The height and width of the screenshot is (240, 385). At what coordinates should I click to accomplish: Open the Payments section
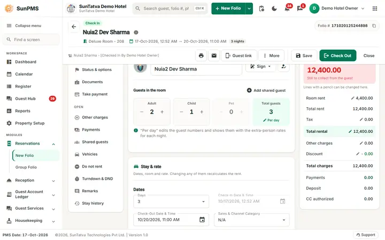click(95, 130)
